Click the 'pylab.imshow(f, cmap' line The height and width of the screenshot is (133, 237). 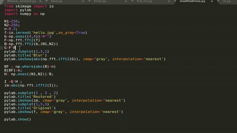[x=64, y=112]
